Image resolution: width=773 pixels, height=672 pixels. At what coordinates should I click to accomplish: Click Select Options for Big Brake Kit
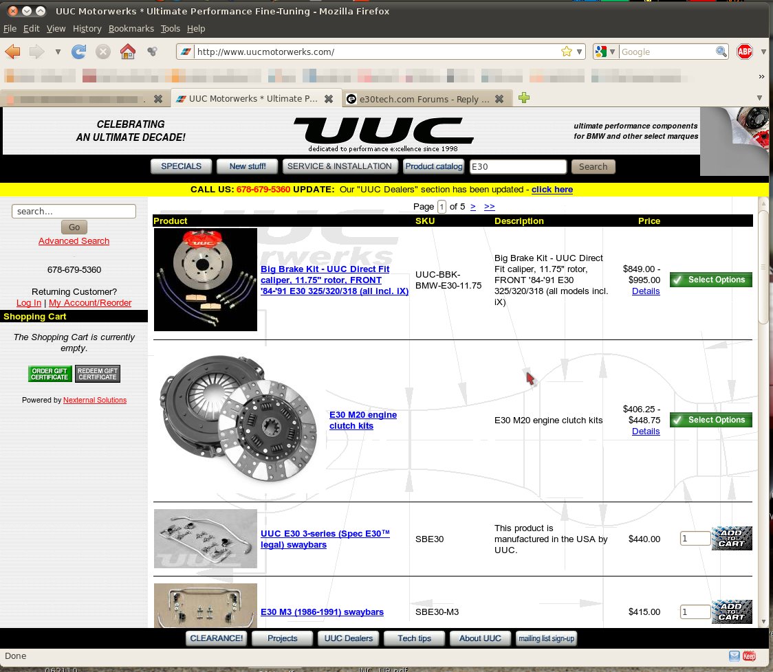(711, 280)
